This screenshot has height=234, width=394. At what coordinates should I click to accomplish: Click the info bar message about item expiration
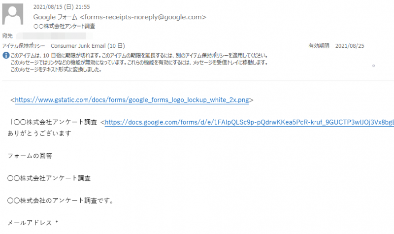coord(139,56)
